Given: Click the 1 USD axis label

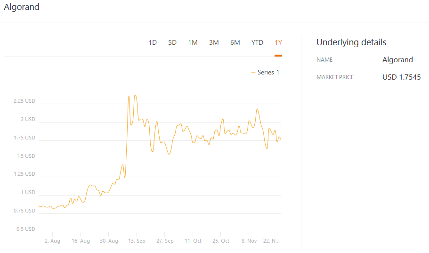Looking at the screenshot, I should (x=28, y=193).
